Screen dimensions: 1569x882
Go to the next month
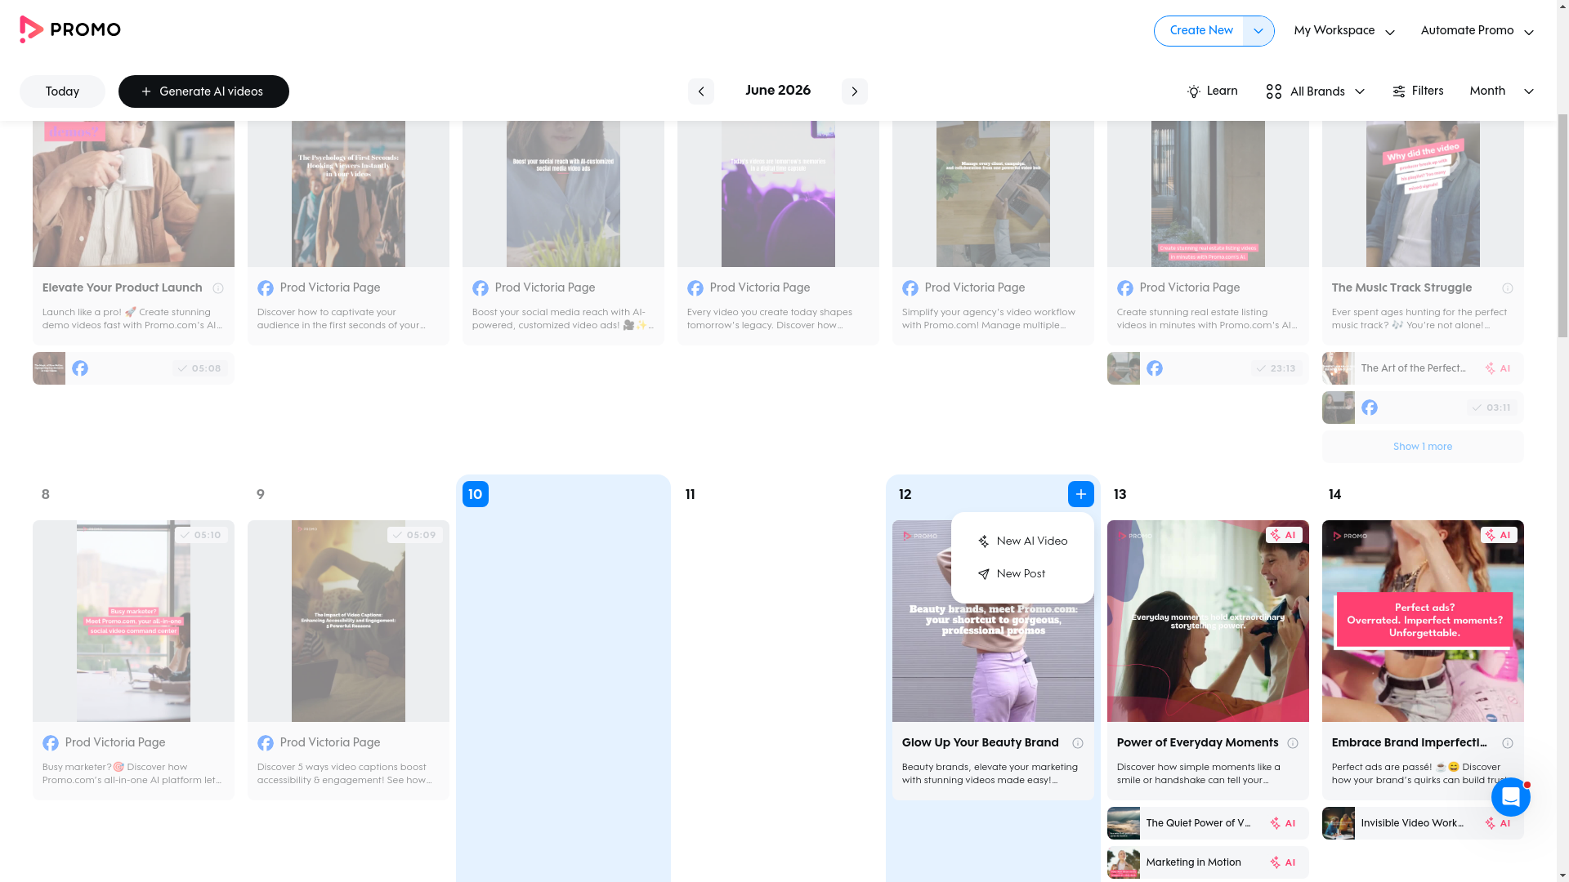[854, 91]
